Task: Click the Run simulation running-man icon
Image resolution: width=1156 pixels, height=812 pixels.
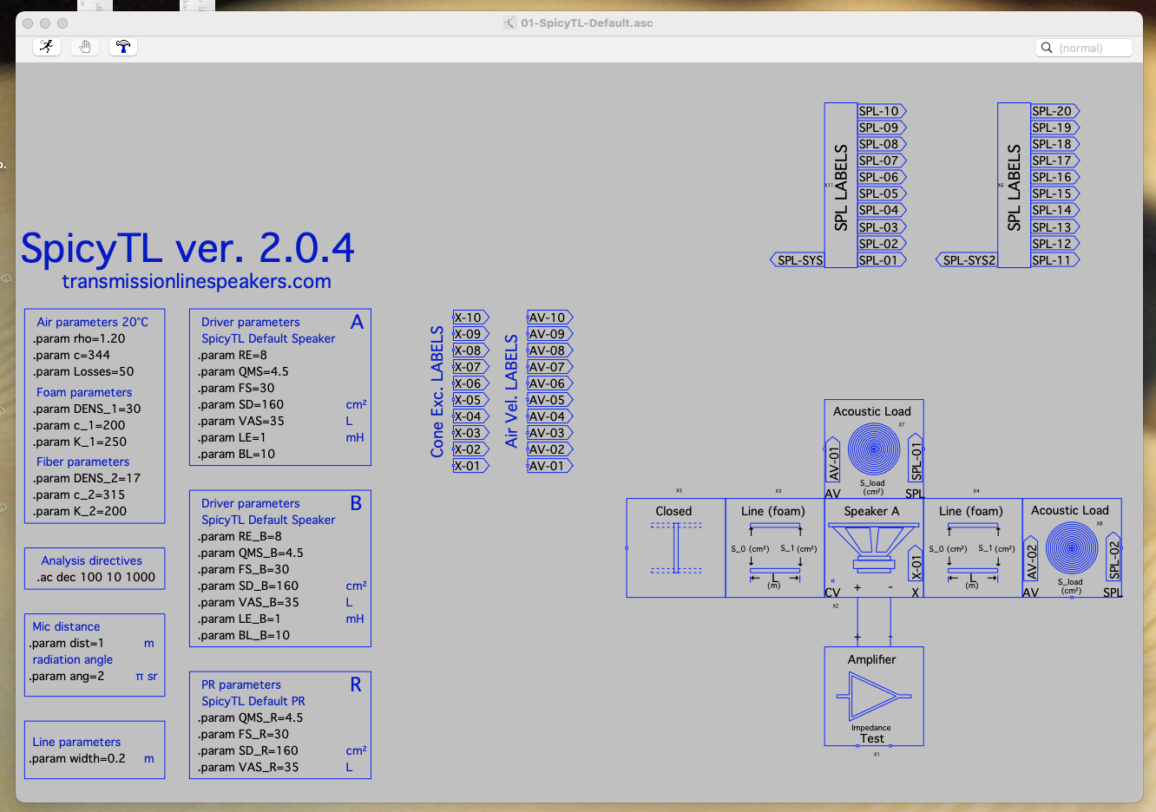Action: (x=47, y=47)
